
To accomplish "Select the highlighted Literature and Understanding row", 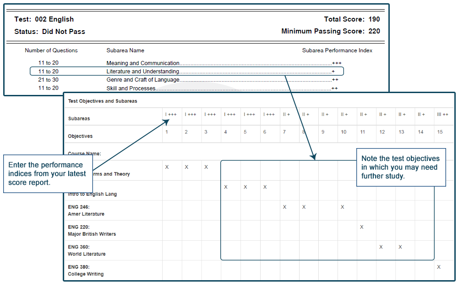I will 186,72.
